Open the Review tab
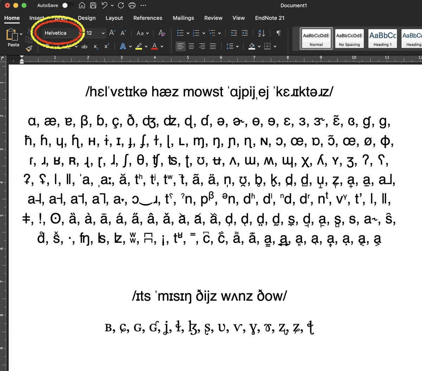This screenshot has width=422, height=371. click(x=213, y=18)
